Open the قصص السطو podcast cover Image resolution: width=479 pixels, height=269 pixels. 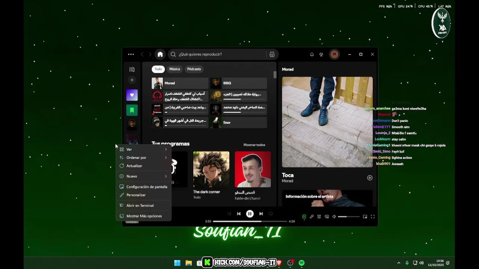click(253, 169)
